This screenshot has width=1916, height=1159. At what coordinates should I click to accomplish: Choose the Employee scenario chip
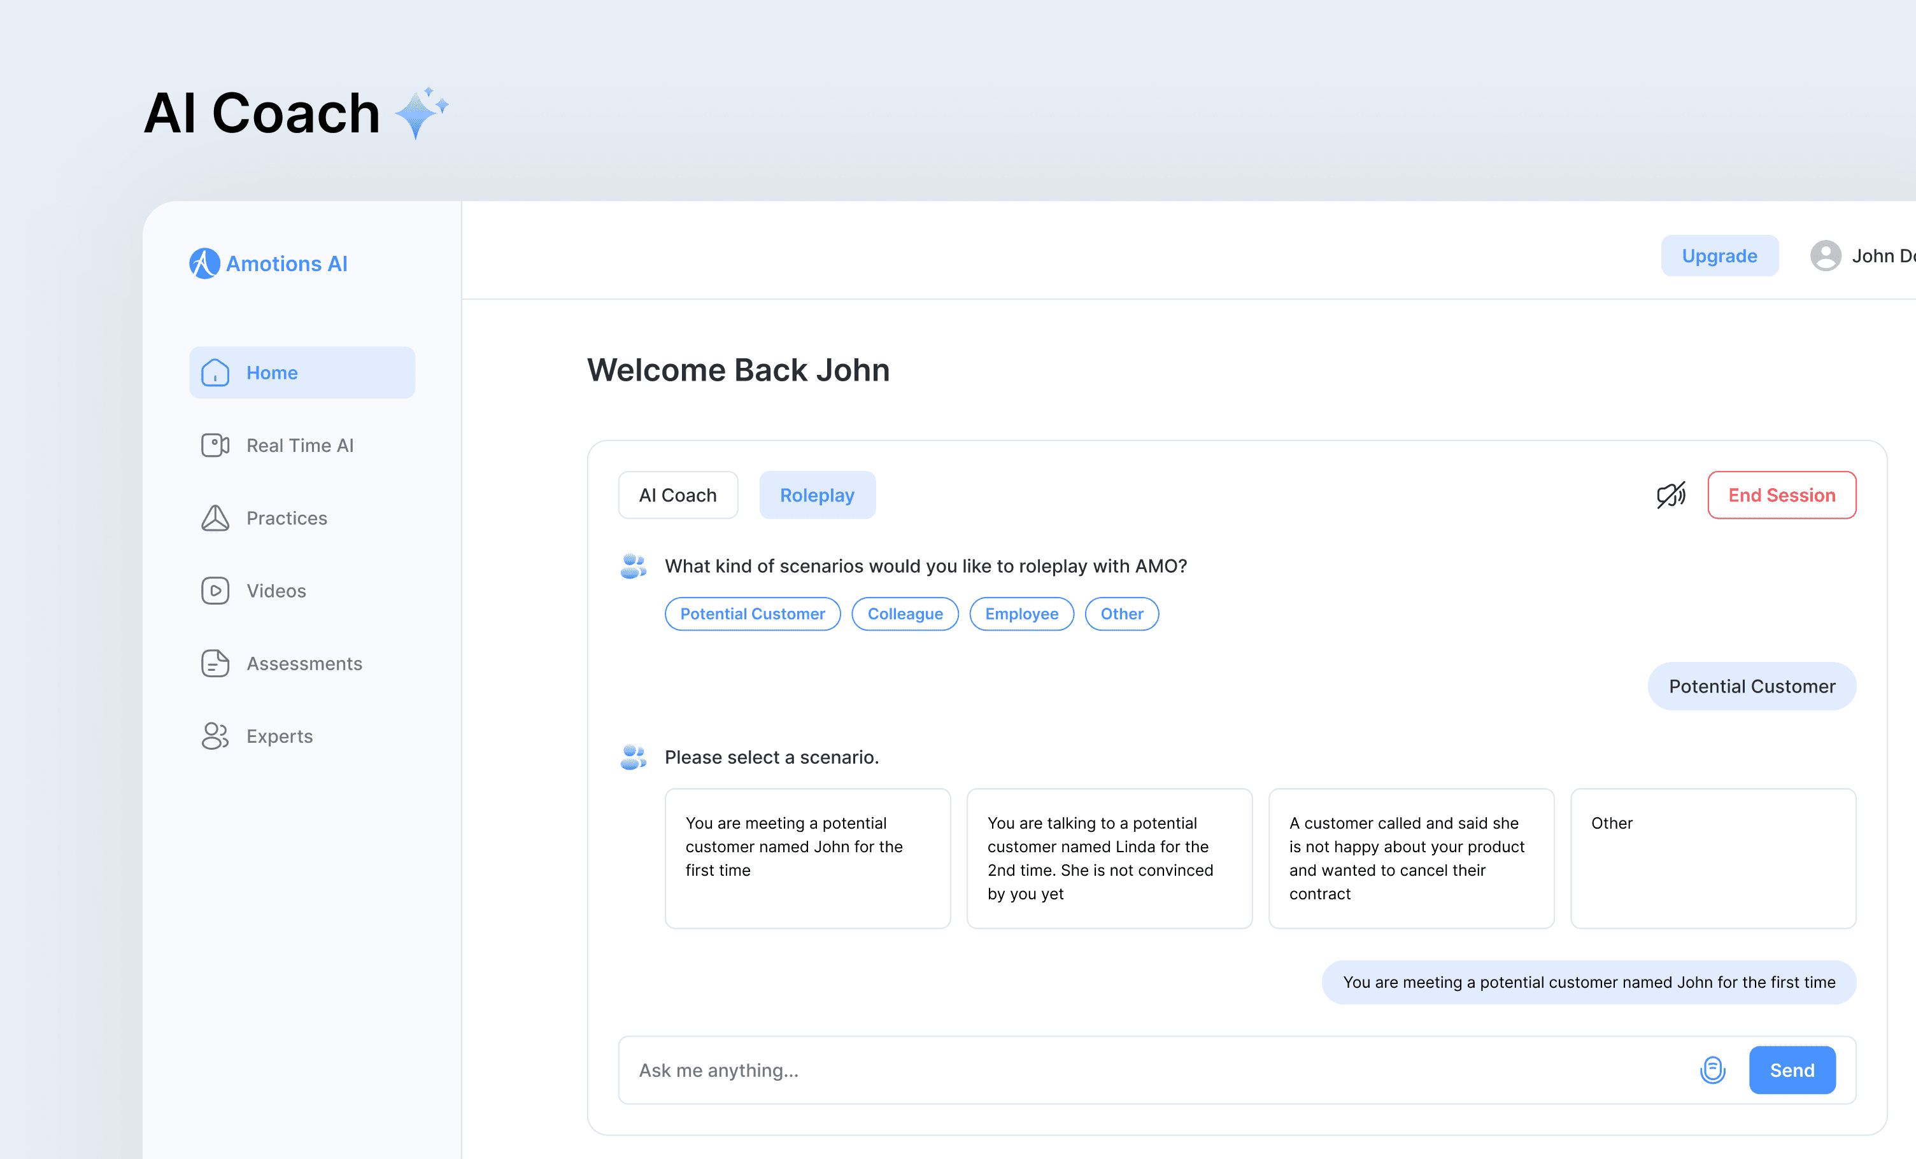click(1021, 614)
